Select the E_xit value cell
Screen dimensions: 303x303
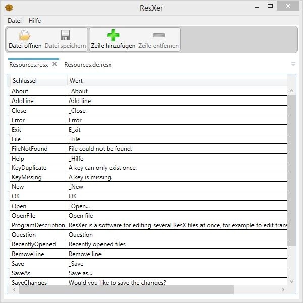(x=177, y=129)
